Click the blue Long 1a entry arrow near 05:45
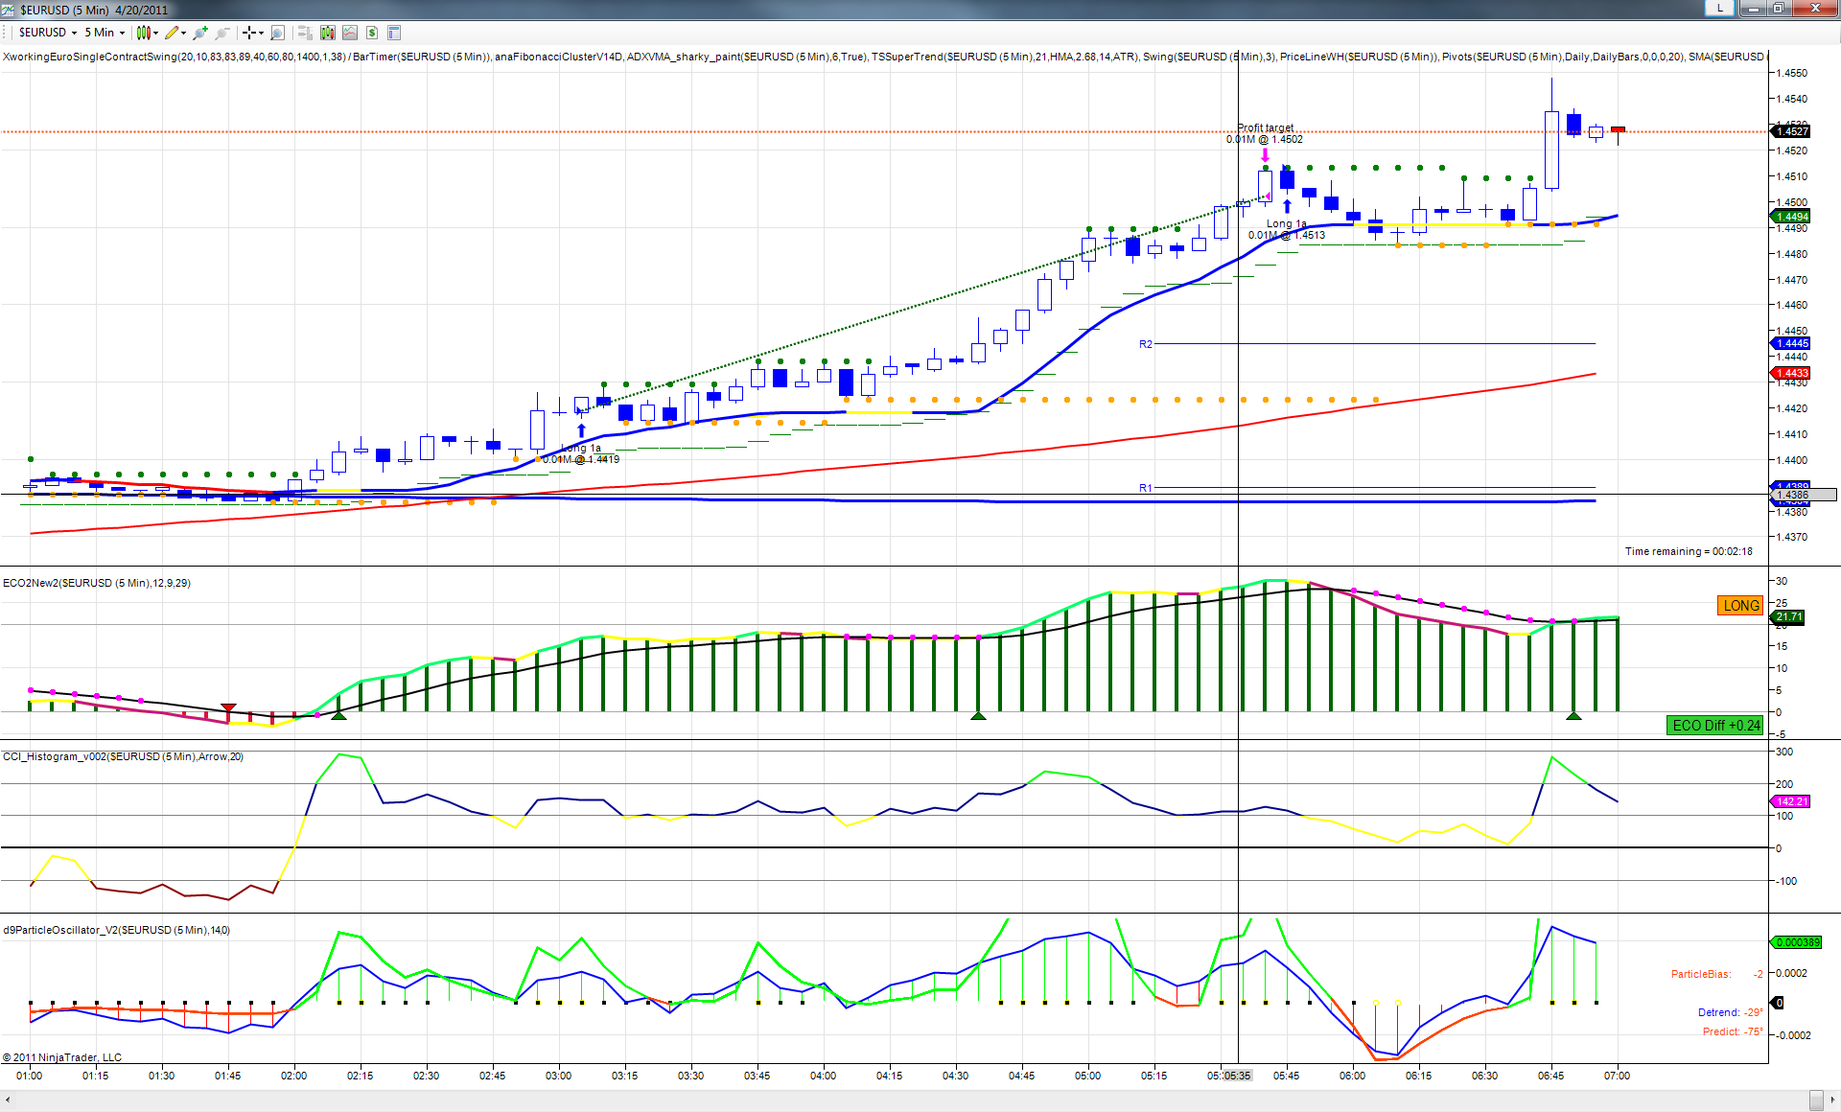Image resolution: width=1841 pixels, height=1112 pixels. click(1287, 206)
